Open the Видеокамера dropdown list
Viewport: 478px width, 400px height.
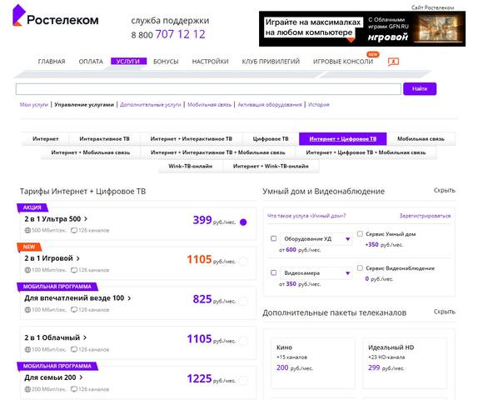316,273
